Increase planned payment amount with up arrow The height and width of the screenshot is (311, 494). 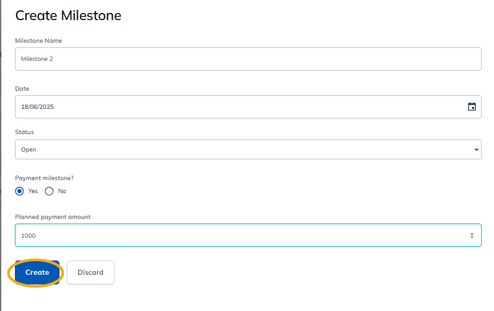(x=472, y=233)
